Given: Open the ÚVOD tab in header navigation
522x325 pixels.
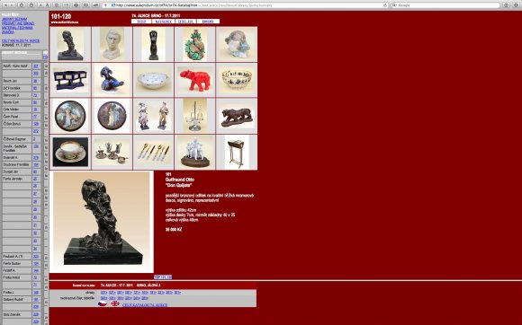Looking at the screenshot, I should [x=141, y=22].
